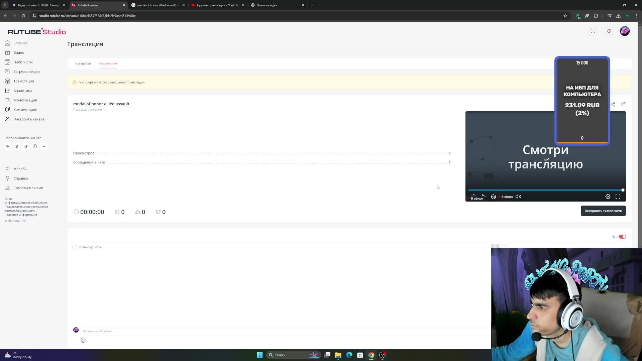Screen dimensions: 642x361
Task: Open the user avatar profile menu
Action: point(624,31)
